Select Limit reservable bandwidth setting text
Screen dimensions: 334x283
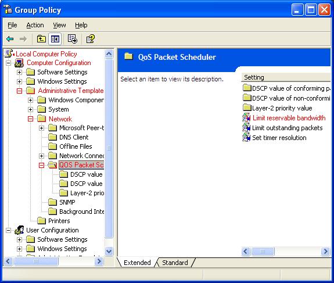pyautogui.click(x=289, y=118)
